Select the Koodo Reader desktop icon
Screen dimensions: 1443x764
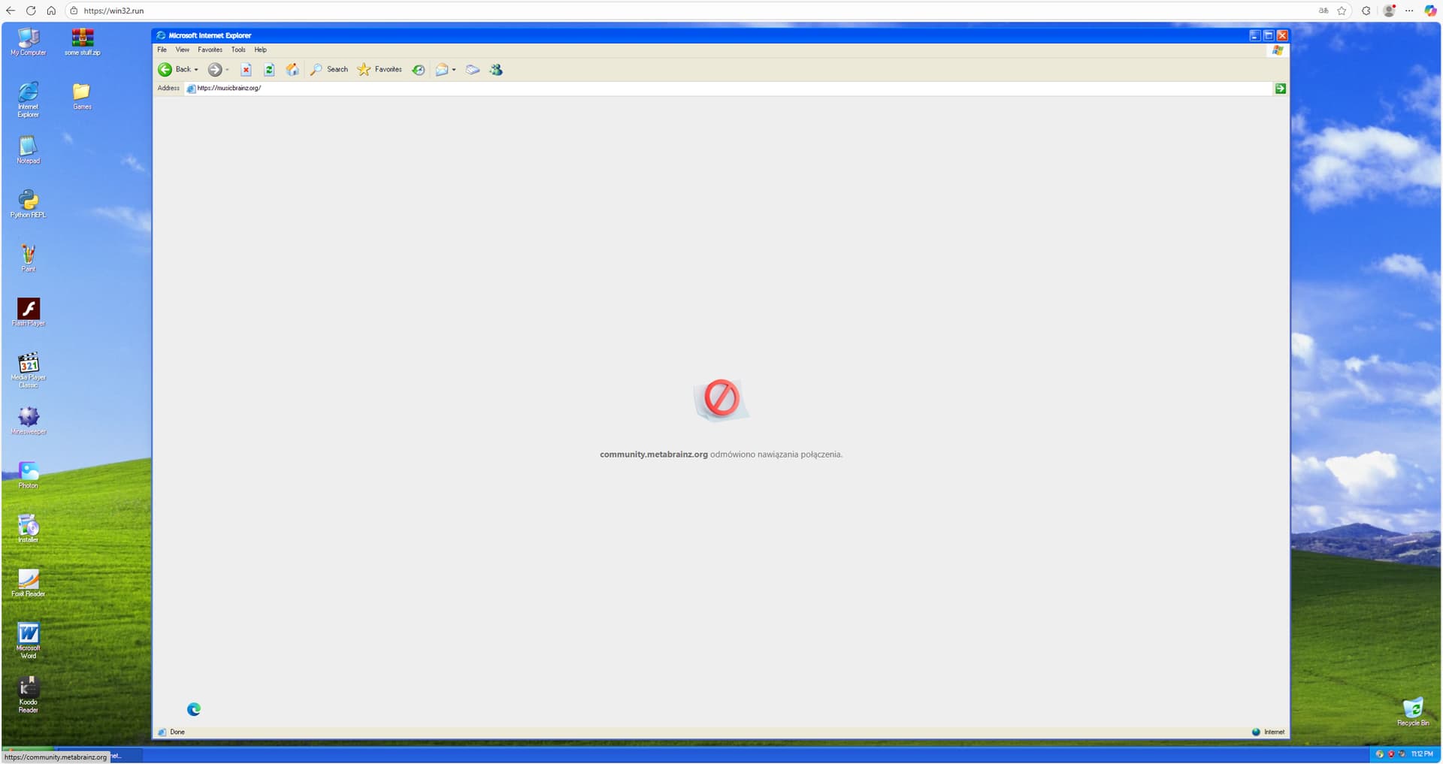click(29, 695)
